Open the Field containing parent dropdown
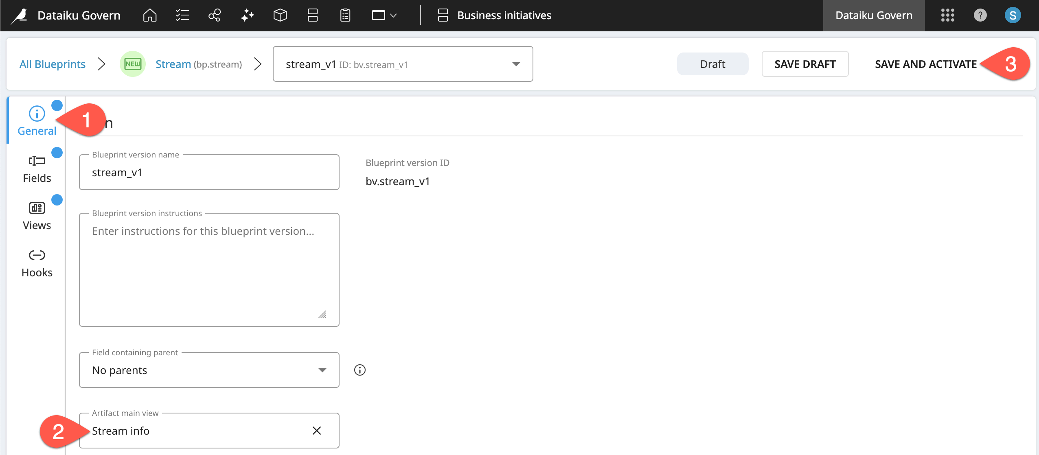1039x455 pixels. pyautogui.click(x=209, y=370)
